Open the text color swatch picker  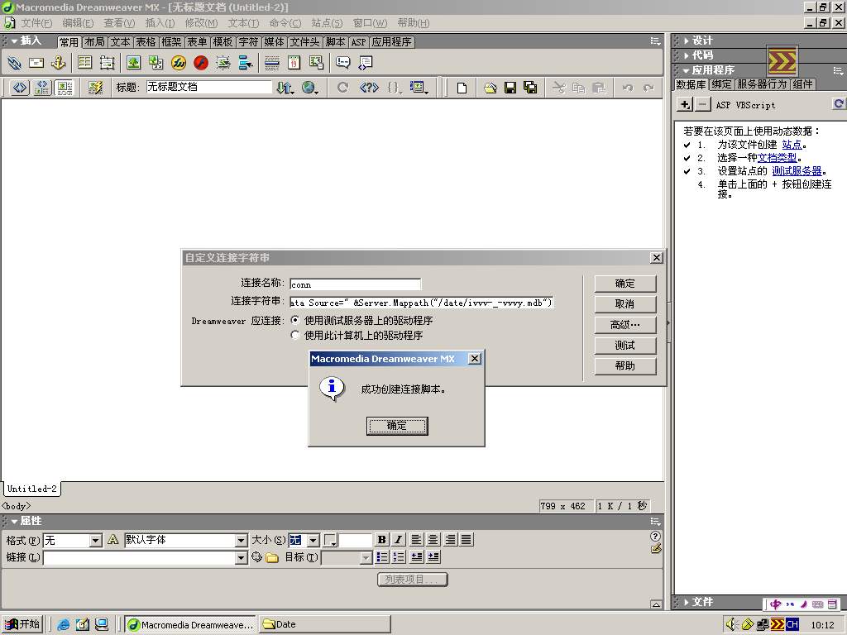pyautogui.click(x=331, y=541)
